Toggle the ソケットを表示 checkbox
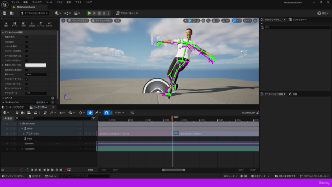 tap(26, 46)
